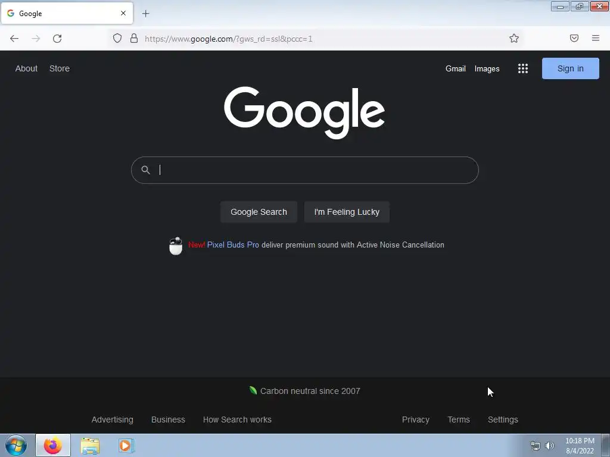Image resolution: width=610 pixels, height=457 pixels.
Task: Click the Show desktop strip at taskbar end
Action: (606, 446)
